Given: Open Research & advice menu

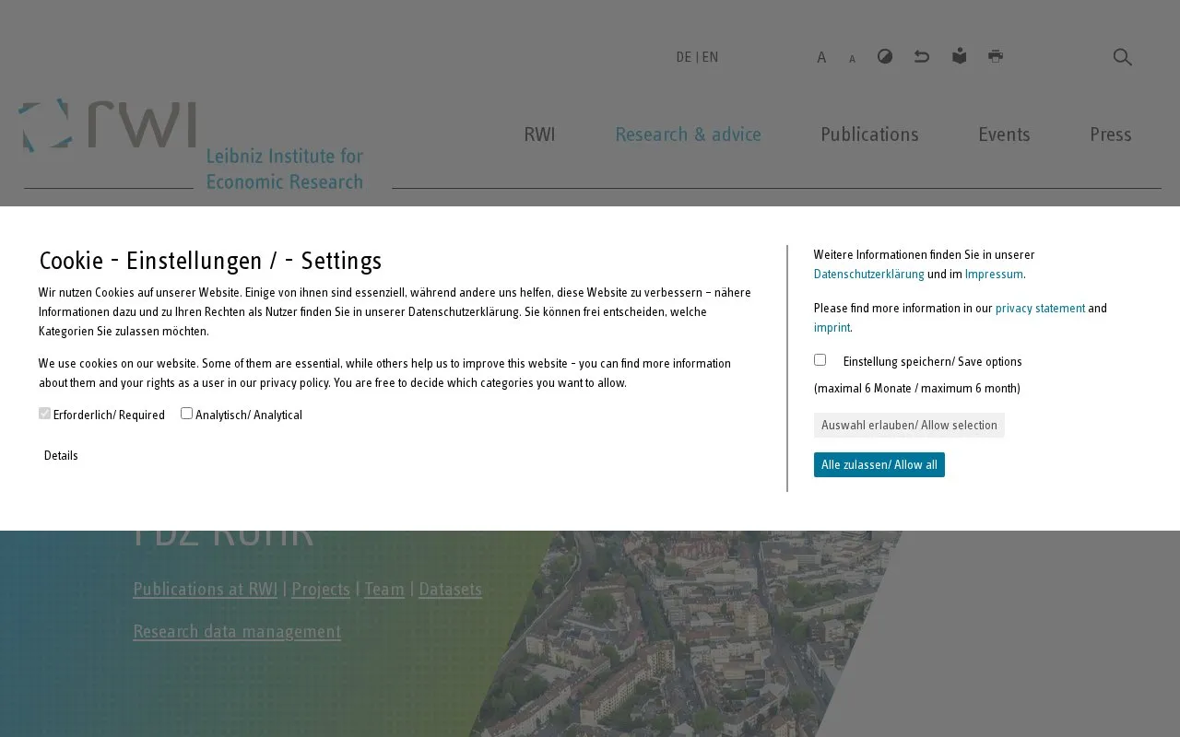Looking at the screenshot, I should coord(688,135).
